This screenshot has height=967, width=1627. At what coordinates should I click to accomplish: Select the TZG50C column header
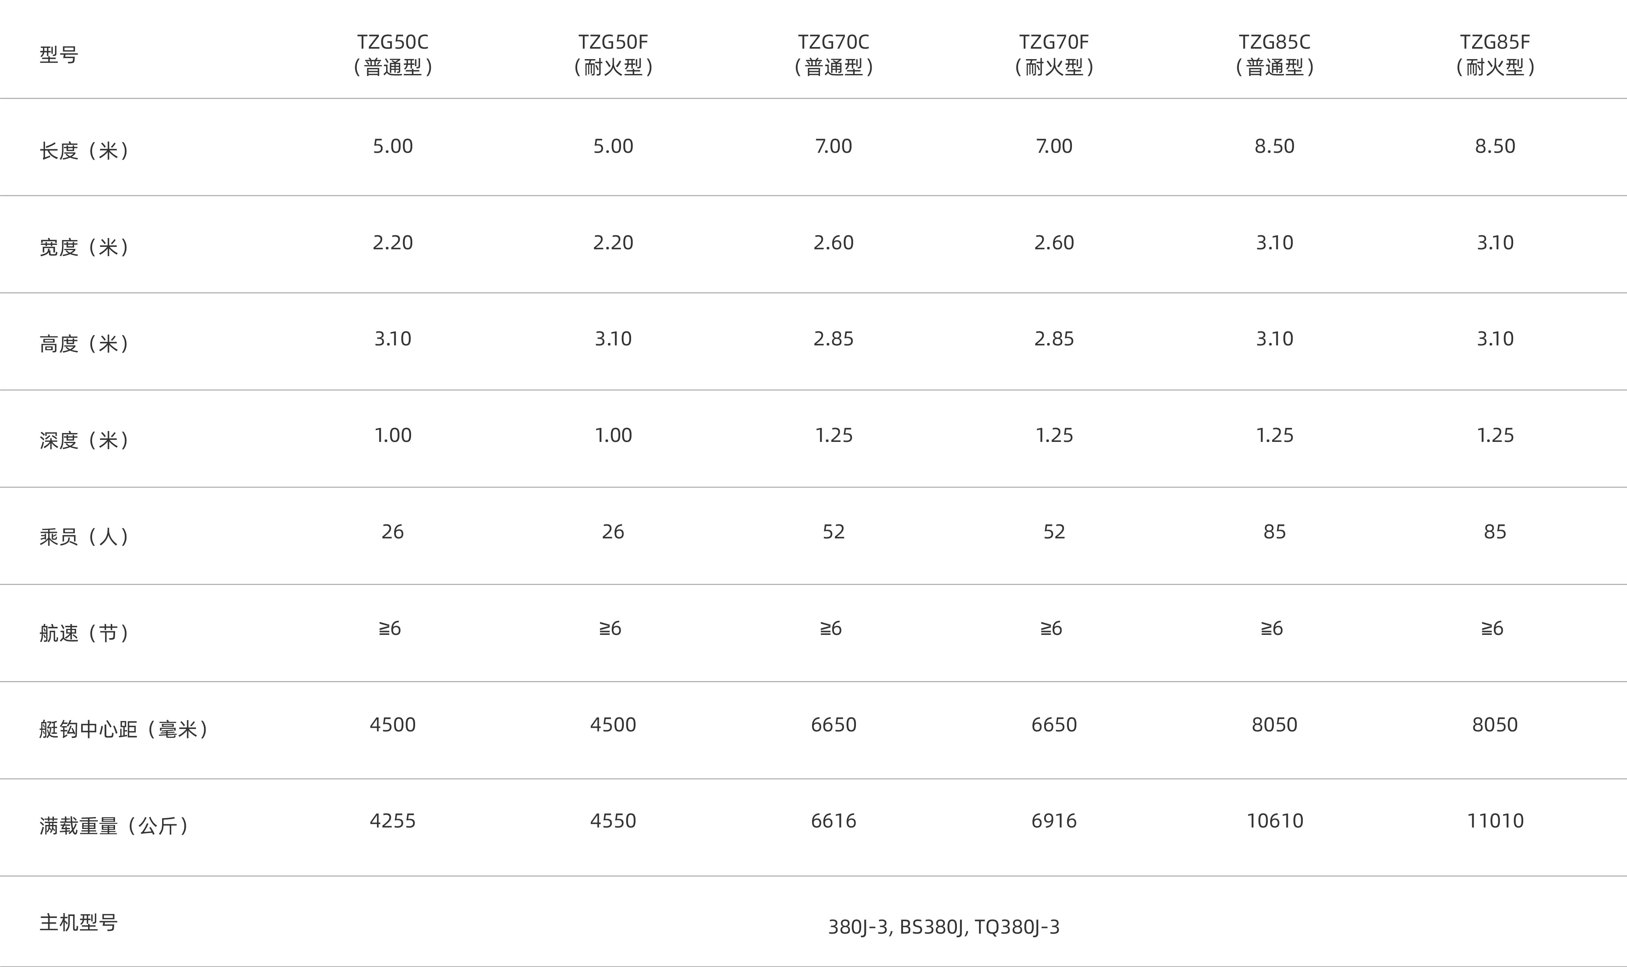pyautogui.click(x=393, y=54)
